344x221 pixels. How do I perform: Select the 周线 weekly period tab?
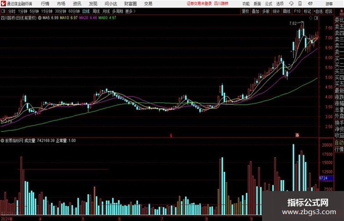pyautogui.click(x=96, y=11)
